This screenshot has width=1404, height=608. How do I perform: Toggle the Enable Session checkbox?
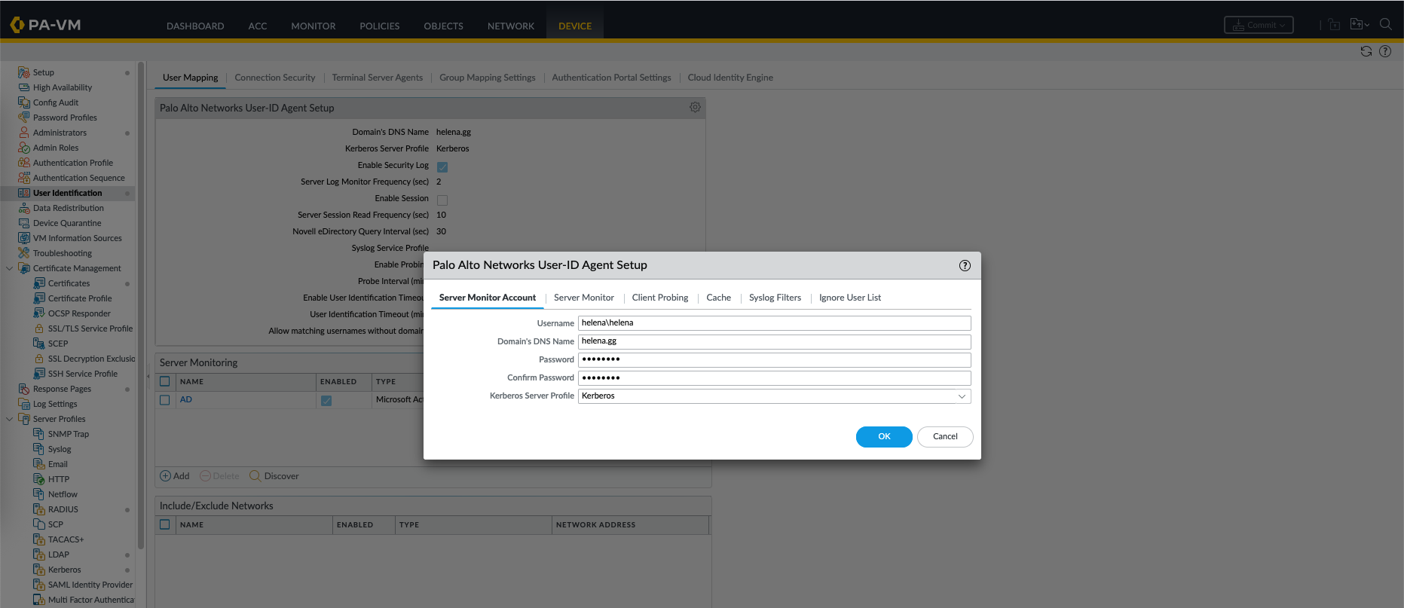[442, 200]
